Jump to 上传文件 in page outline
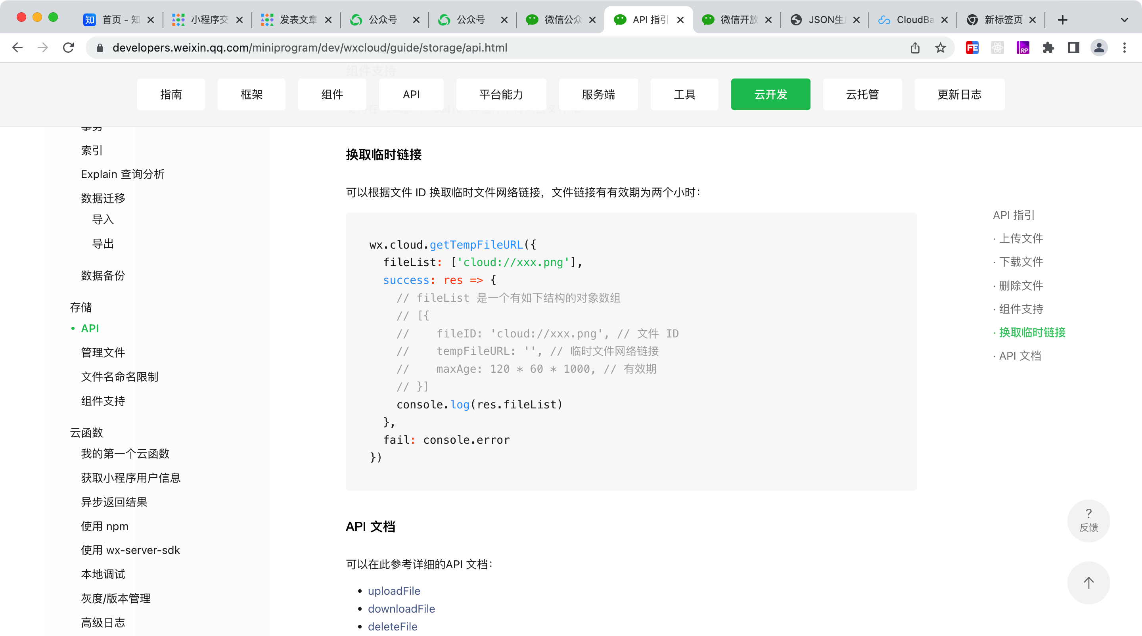1142x636 pixels. coord(1021,238)
